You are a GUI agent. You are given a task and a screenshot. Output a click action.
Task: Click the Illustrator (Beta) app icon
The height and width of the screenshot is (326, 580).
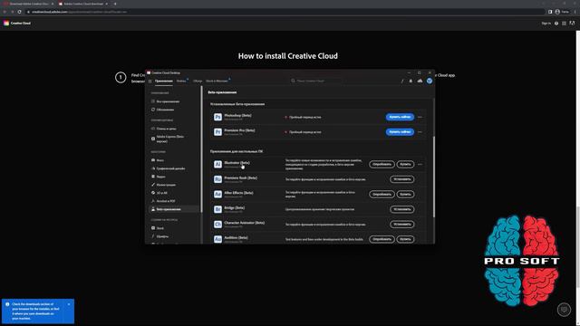pos(217,164)
